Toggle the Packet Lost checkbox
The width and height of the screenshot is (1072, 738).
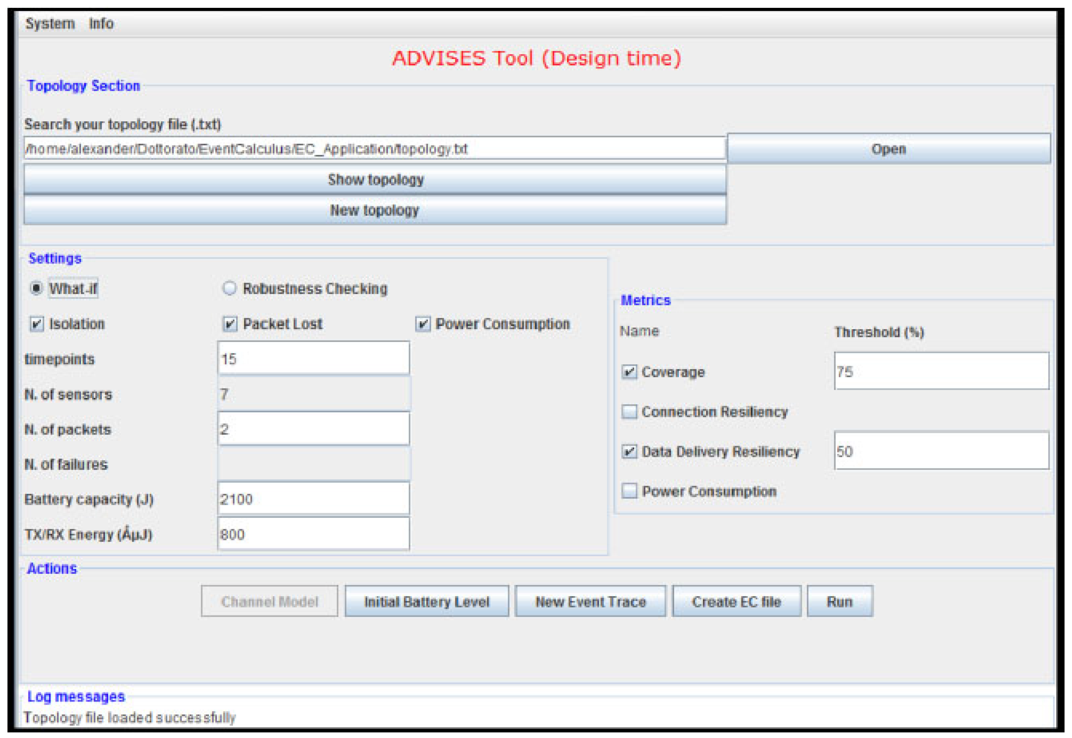pyautogui.click(x=230, y=324)
